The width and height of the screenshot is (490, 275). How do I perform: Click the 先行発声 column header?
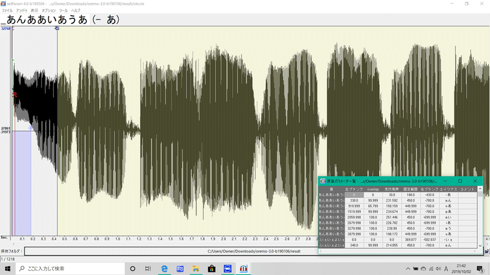pyautogui.click(x=391, y=189)
